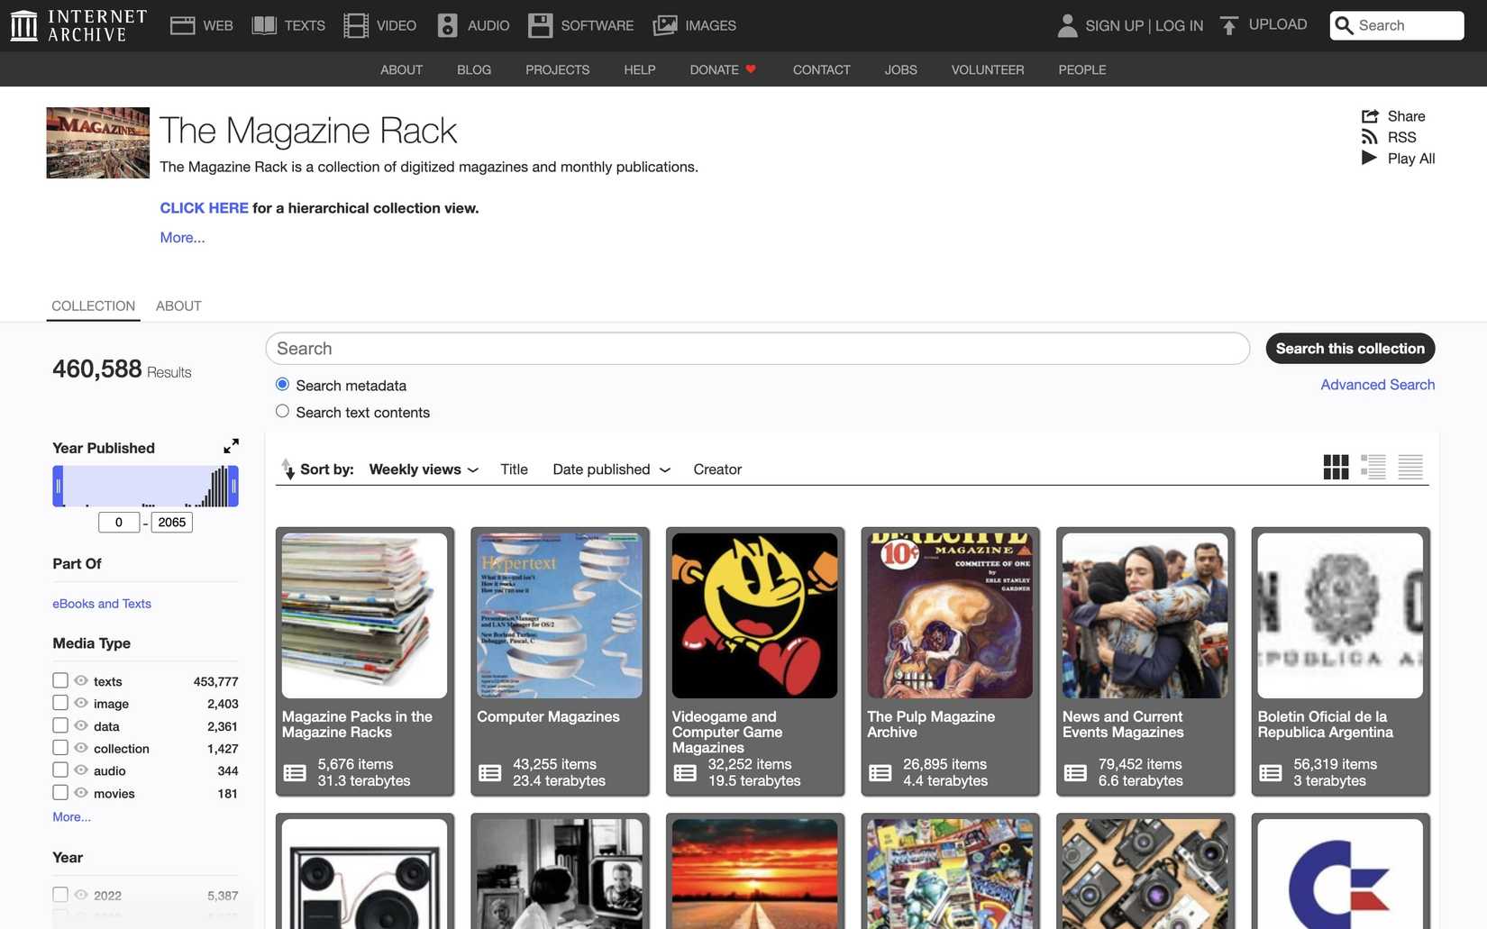The width and height of the screenshot is (1487, 929).
Task: Switch to compact list view
Action: click(1410, 467)
